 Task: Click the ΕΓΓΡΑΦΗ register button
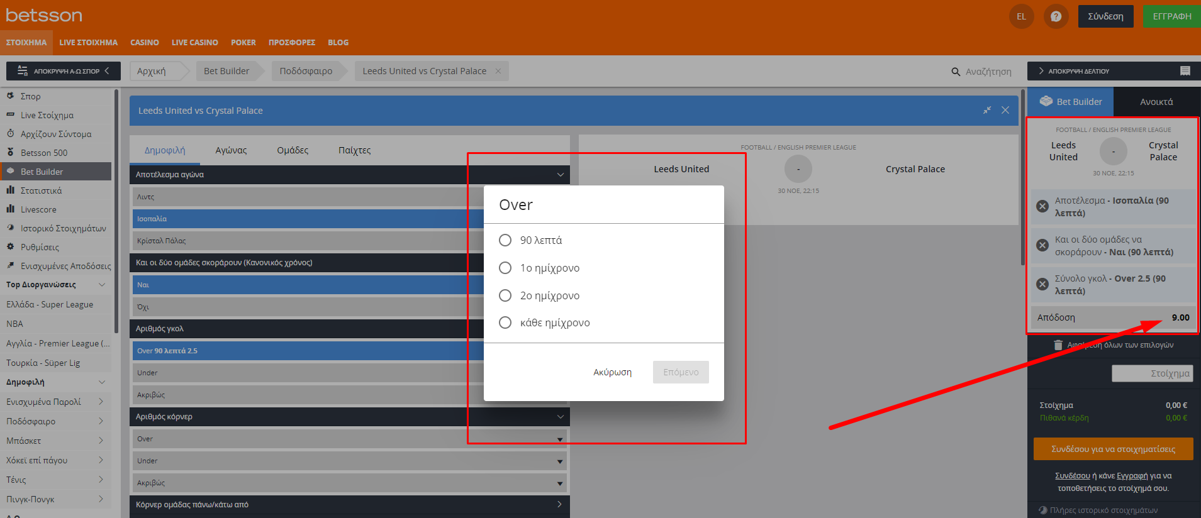point(1172,16)
